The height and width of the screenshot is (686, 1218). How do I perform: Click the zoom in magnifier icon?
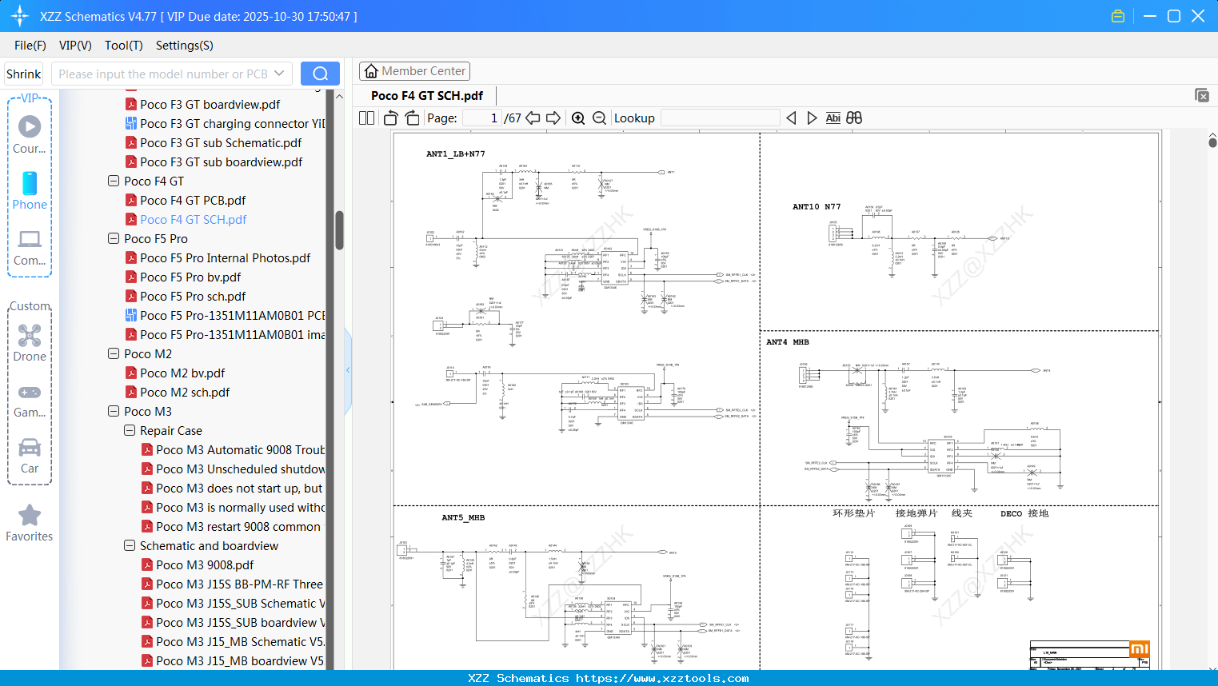click(578, 118)
